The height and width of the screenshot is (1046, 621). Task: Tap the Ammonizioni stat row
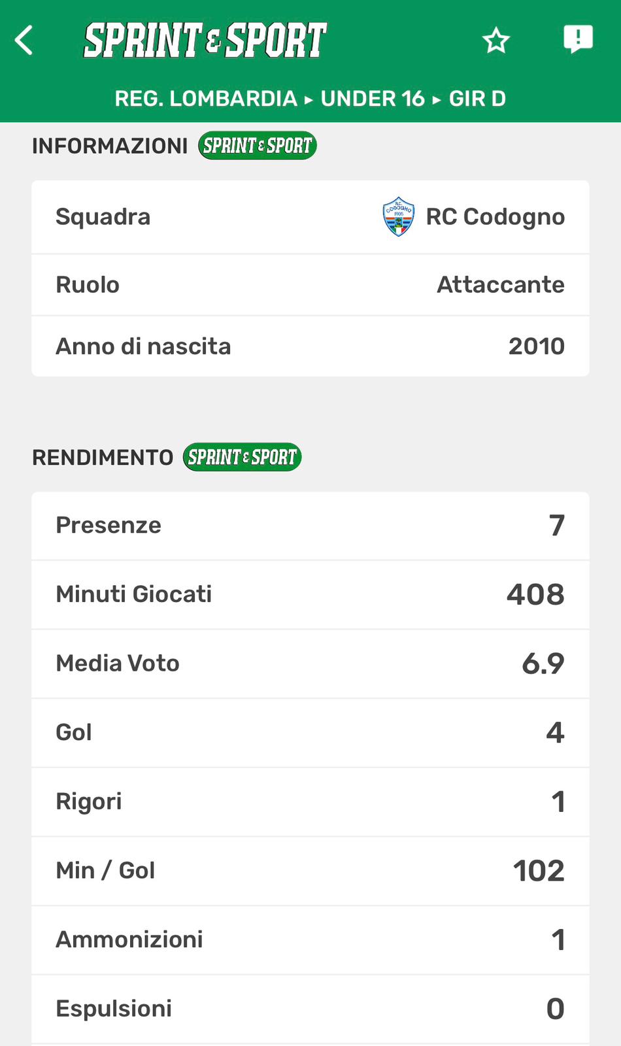click(310, 940)
